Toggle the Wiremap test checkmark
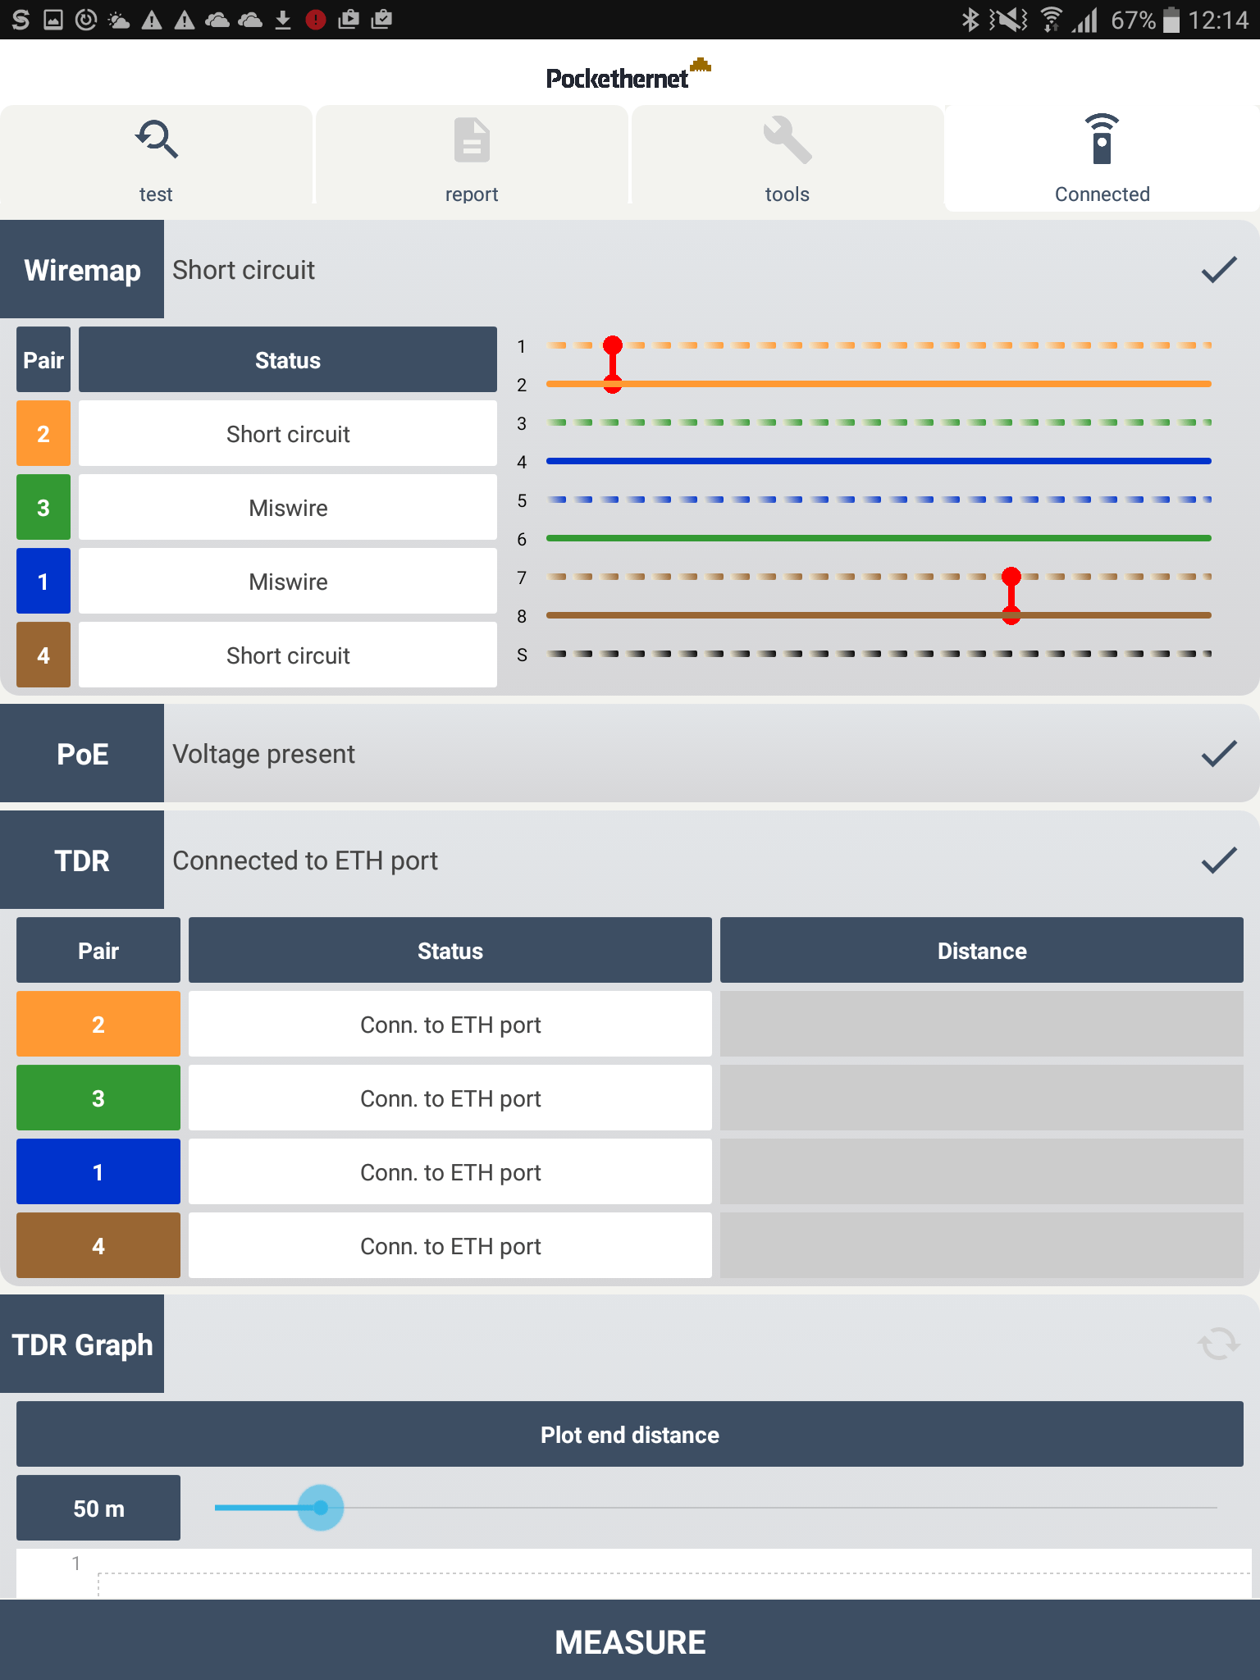This screenshot has width=1260, height=1680. click(1218, 269)
